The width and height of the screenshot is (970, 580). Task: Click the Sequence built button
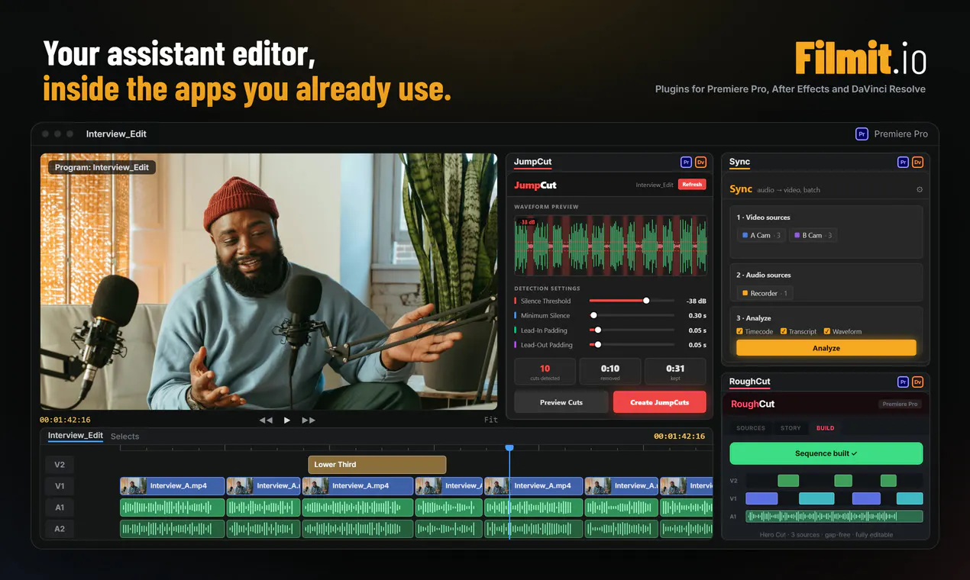point(826,453)
